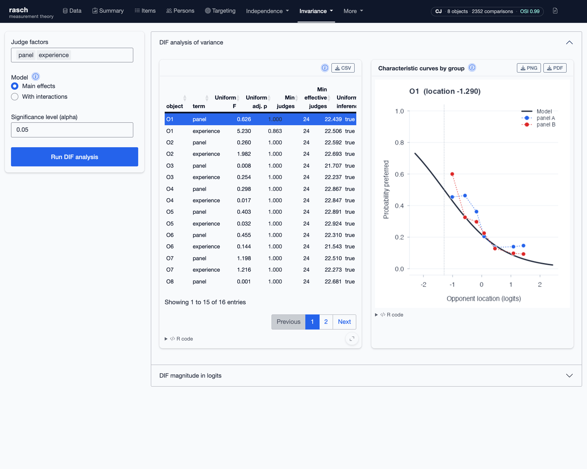Open the Targeting tab
Image resolution: width=587 pixels, height=469 pixels.
pos(220,11)
